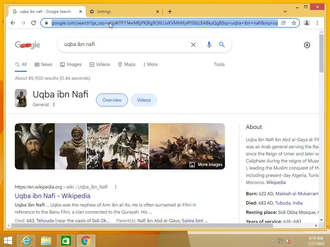Close the Settings tab
Viewport: 330px width, 247px height.
click(x=157, y=12)
